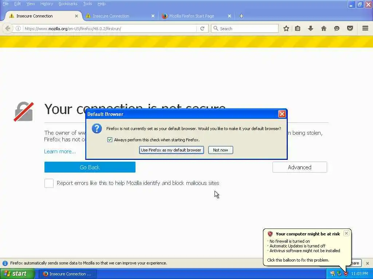373x279 pixels.
Task: Reload the current page
Action: click(x=203, y=28)
